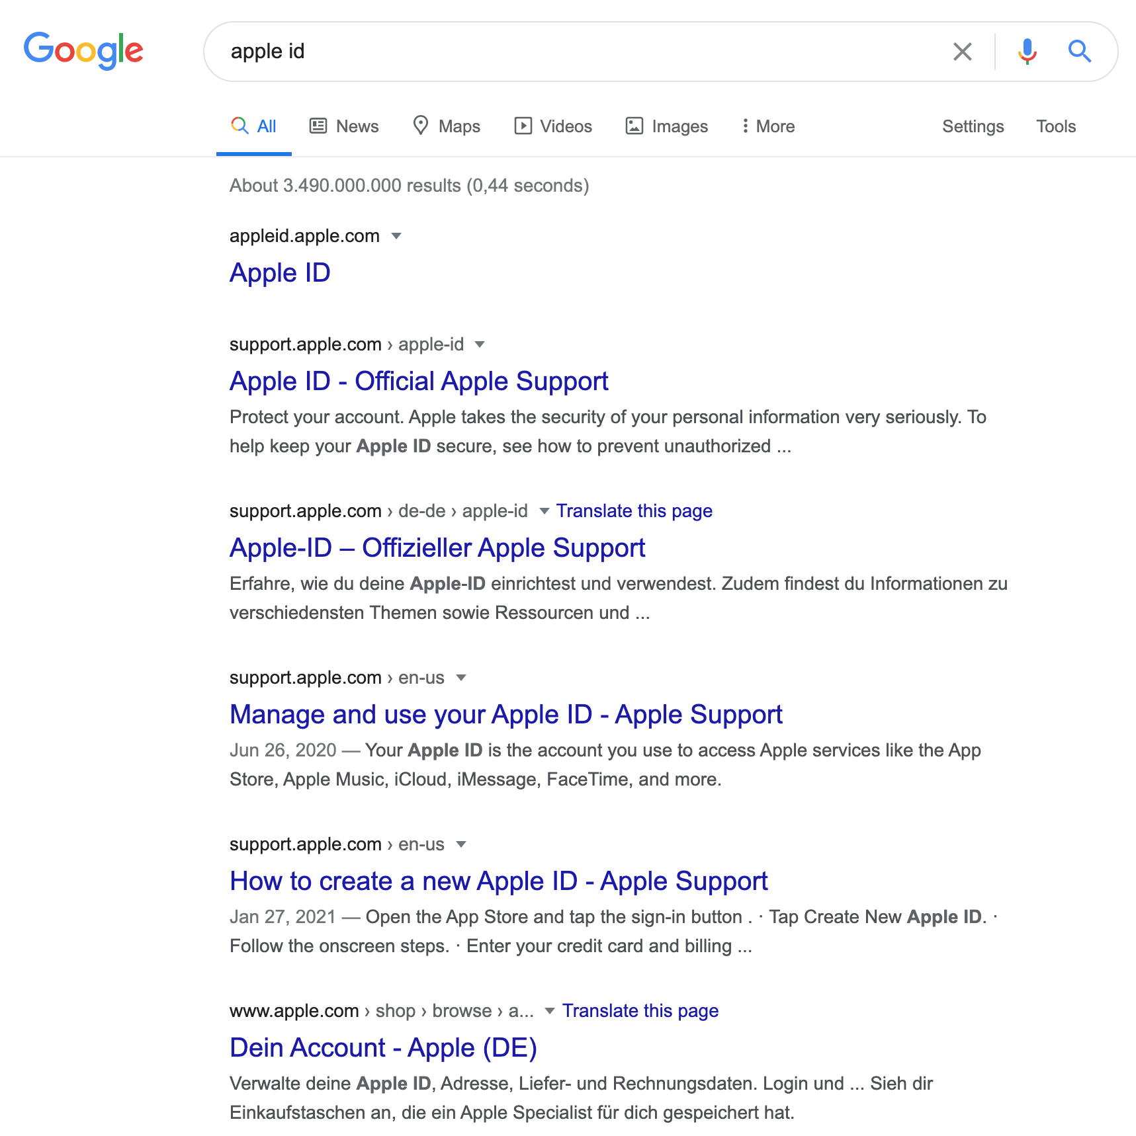Image resolution: width=1136 pixels, height=1136 pixels.
Task: Clear the search query with the X icon
Action: point(962,52)
